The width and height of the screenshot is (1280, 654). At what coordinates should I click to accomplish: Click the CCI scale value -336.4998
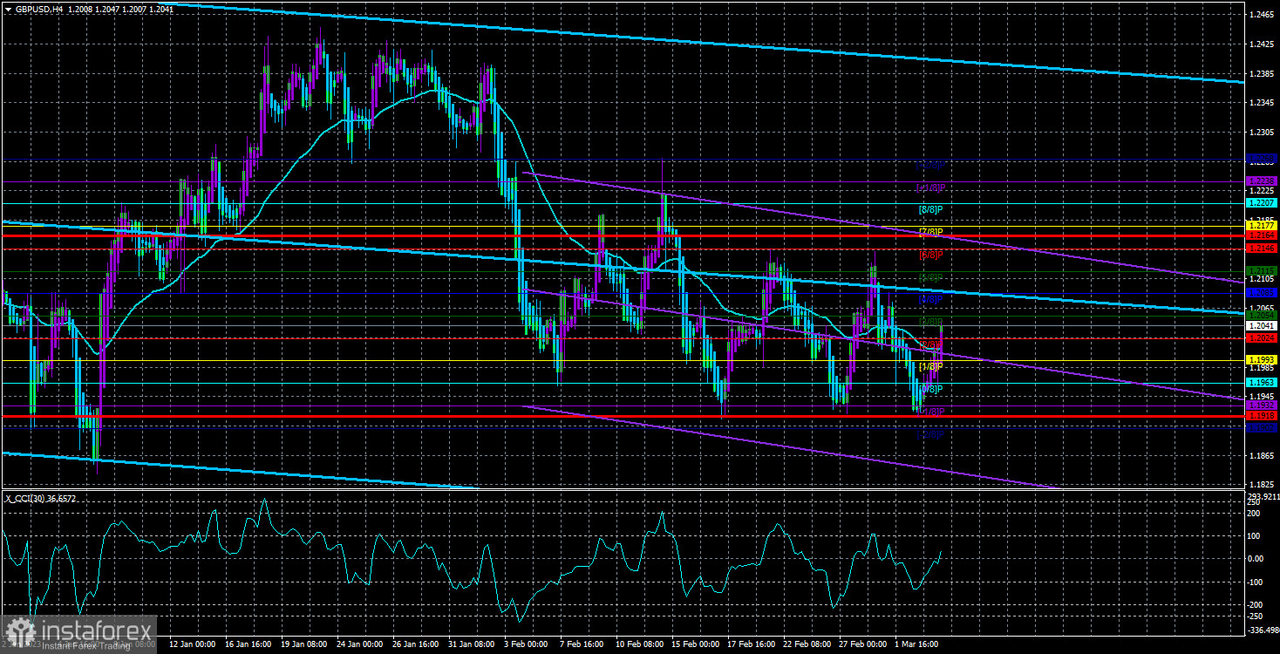1263,630
